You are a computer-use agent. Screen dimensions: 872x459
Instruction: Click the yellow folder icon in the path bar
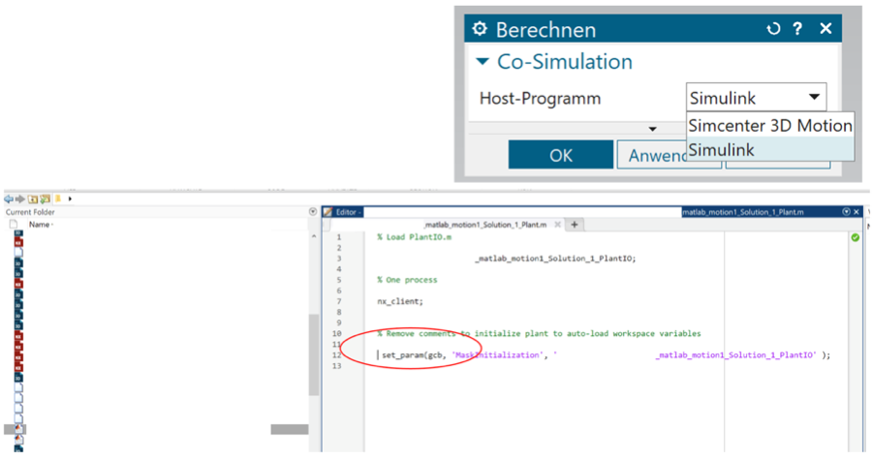58,199
